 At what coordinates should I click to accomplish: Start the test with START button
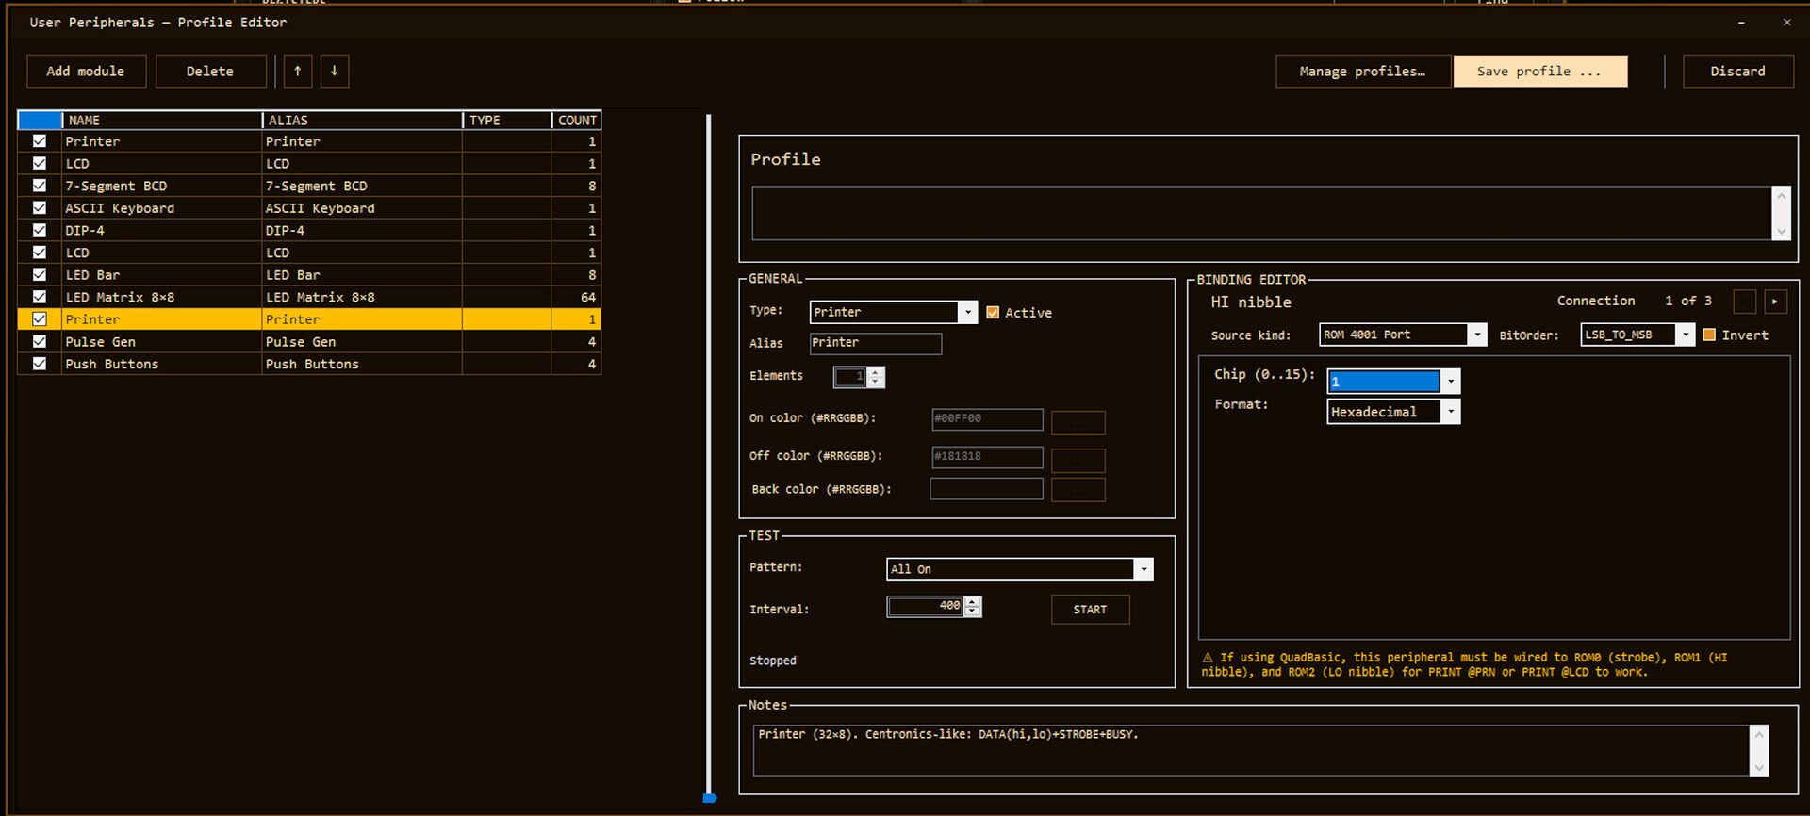click(1090, 610)
